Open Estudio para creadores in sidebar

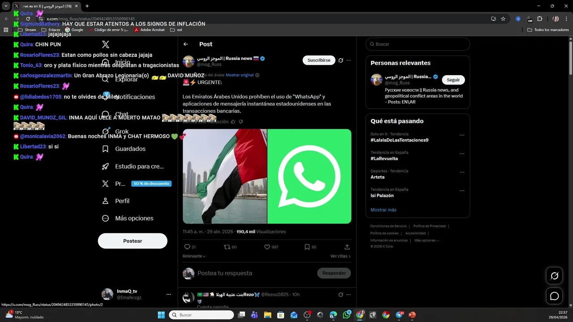134,166
